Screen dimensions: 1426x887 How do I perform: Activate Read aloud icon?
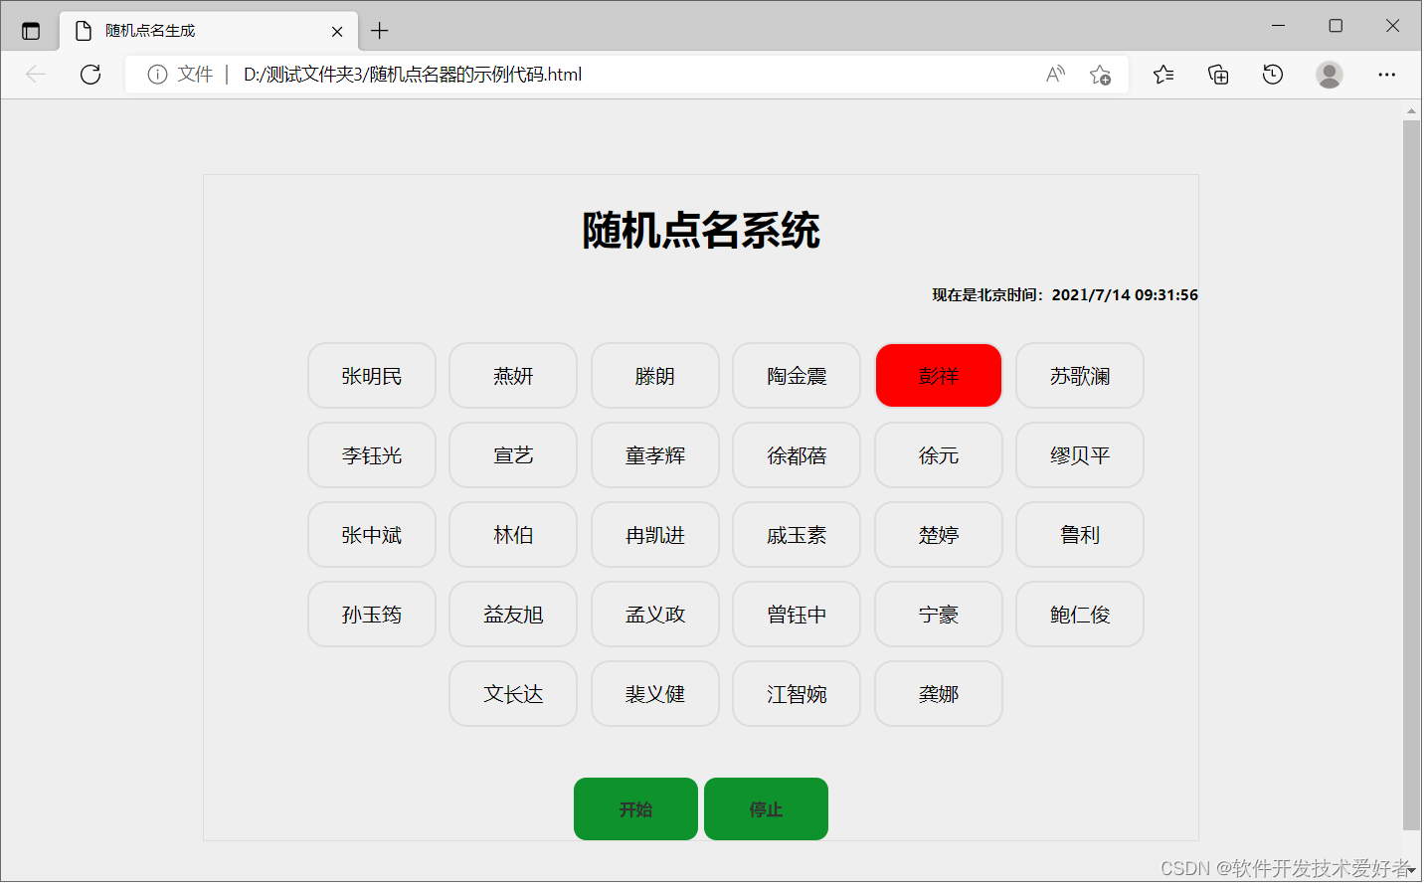coord(1055,75)
